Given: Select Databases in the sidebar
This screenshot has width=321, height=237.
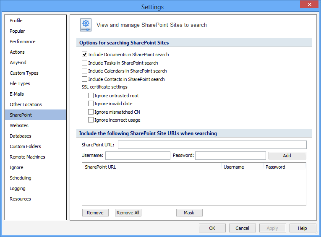Looking at the screenshot, I should pyautogui.click(x=21, y=136).
